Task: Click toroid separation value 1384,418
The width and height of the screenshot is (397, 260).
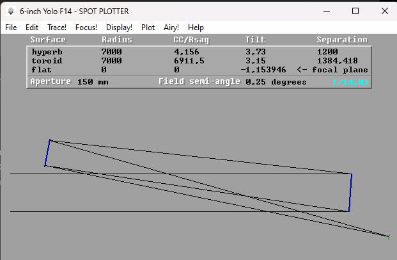Action: pyautogui.click(x=338, y=61)
